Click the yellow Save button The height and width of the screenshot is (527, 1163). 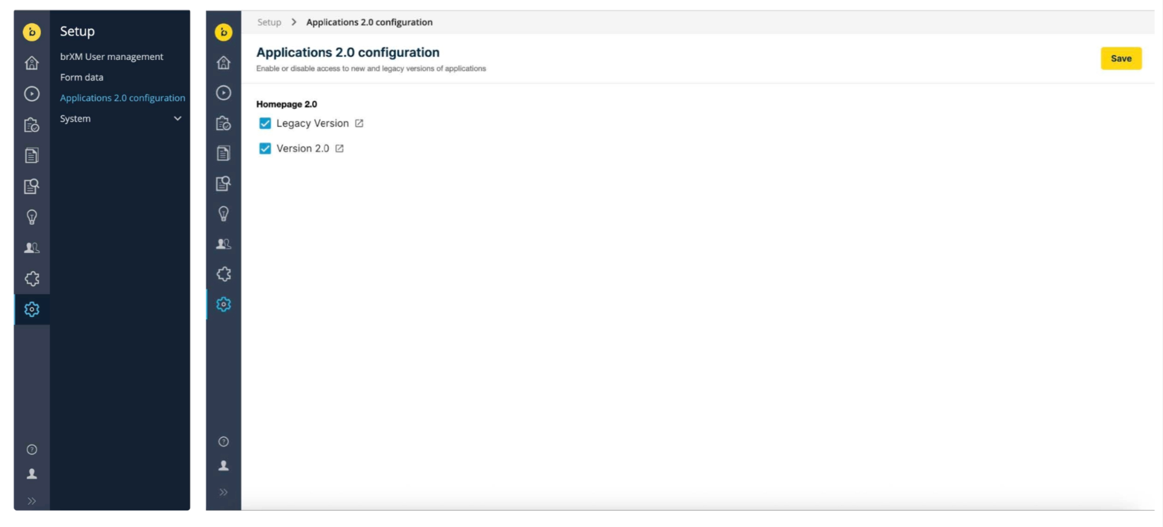coord(1121,59)
